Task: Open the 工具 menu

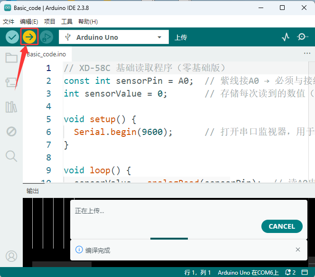Action: [x=67, y=22]
